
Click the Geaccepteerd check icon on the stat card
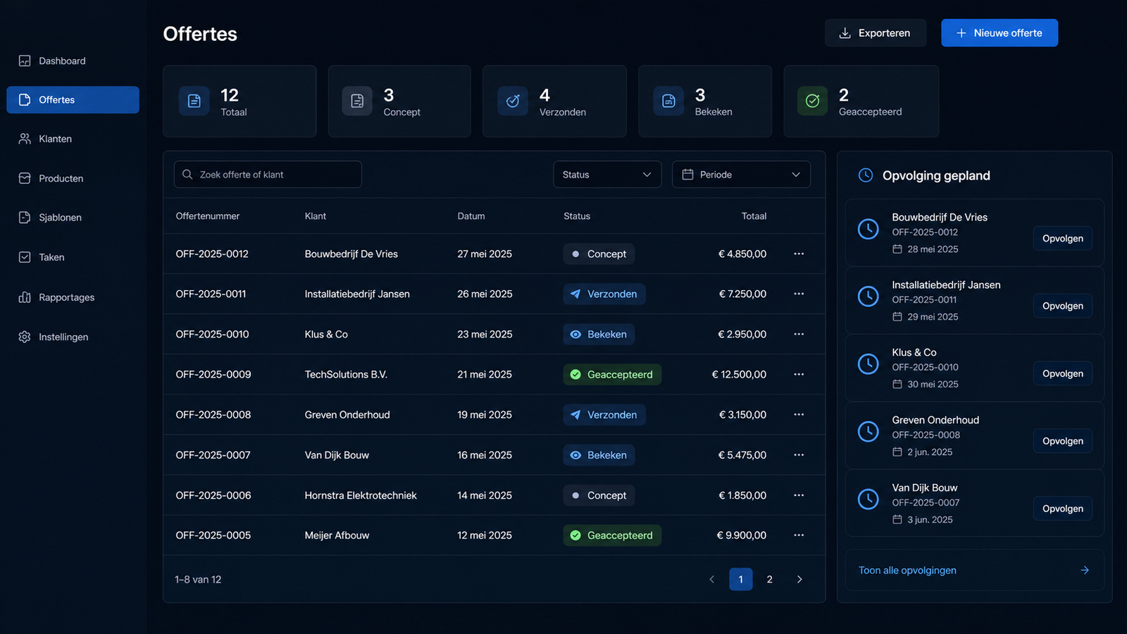pos(812,101)
